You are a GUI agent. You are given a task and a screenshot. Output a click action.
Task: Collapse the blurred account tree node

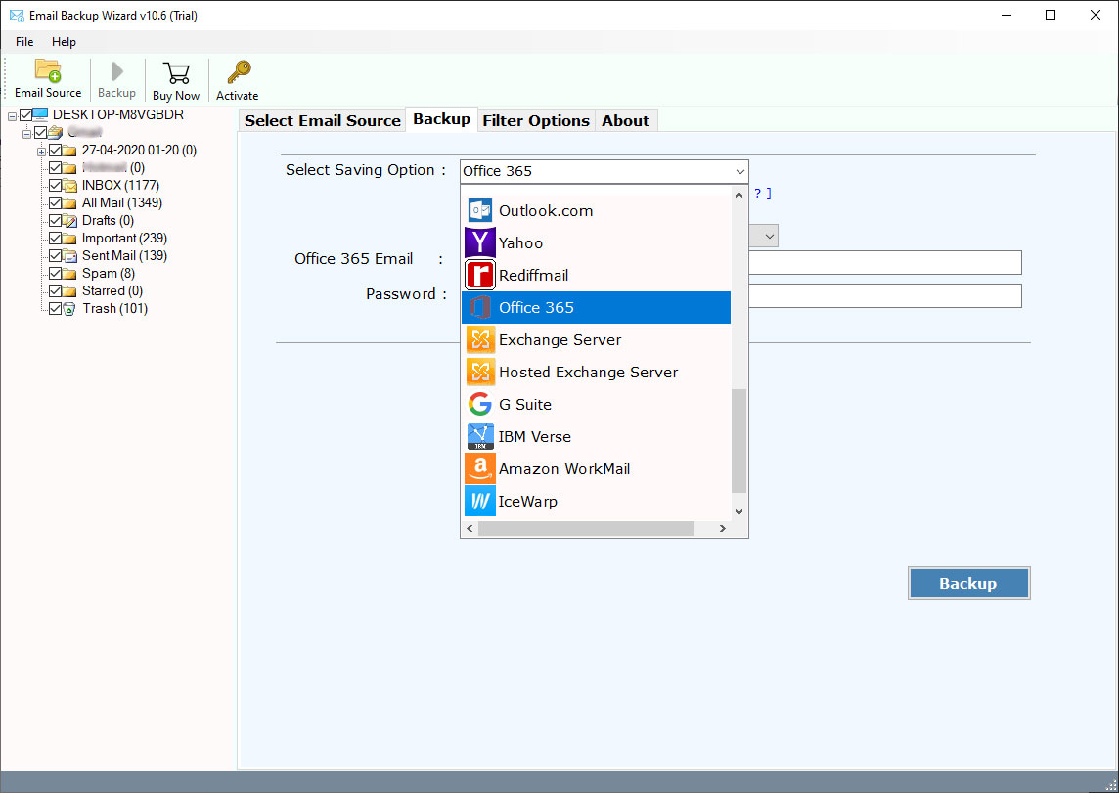(26, 133)
